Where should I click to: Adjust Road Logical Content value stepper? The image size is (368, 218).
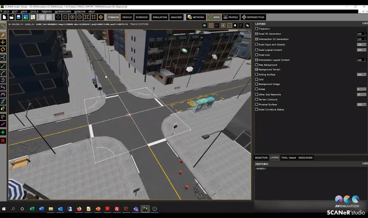(365, 50)
